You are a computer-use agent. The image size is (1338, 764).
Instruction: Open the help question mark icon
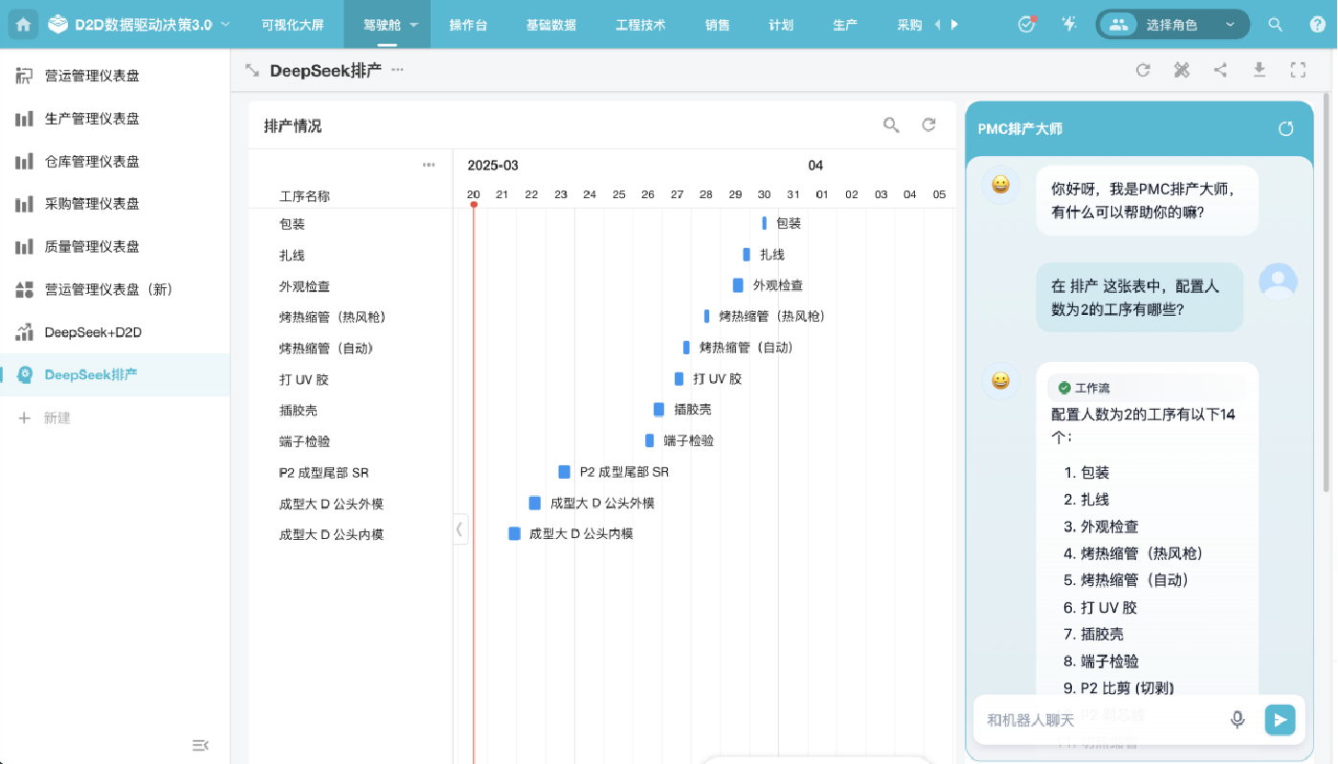tap(1317, 25)
